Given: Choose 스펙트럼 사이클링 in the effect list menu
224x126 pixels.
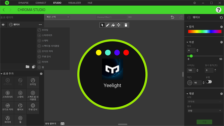Looking at the screenshot, I should coord(53,46).
